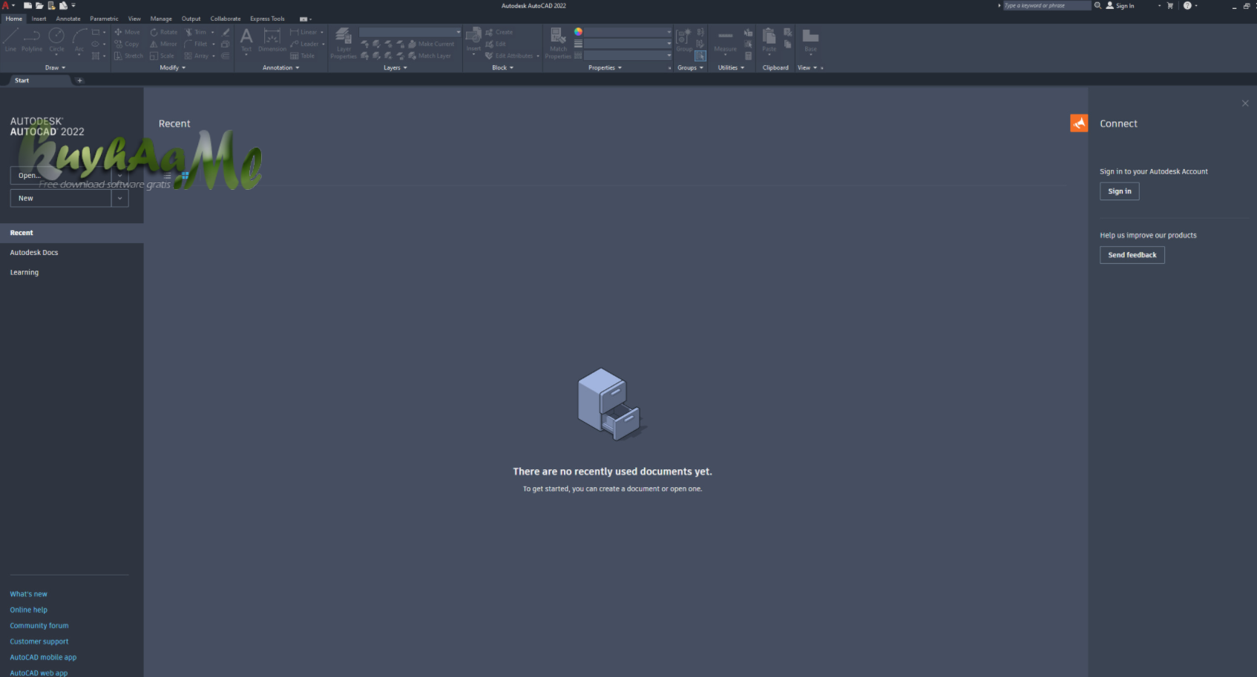Screen dimensions: 1257x677
Task: Click the Leader annotation tool
Action: pos(304,44)
